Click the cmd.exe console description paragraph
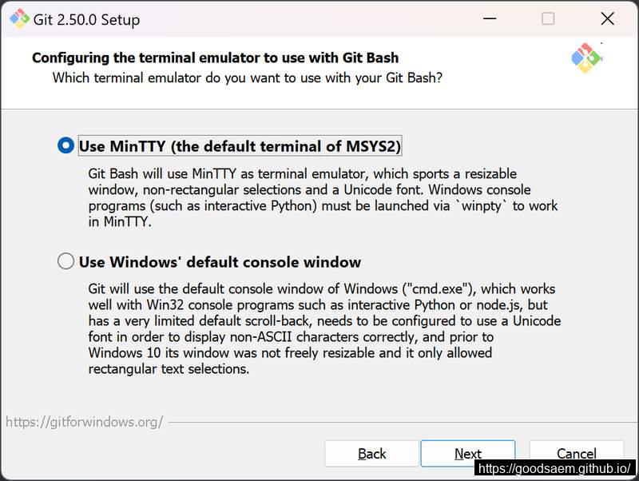The width and height of the screenshot is (639, 481). click(324, 328)
